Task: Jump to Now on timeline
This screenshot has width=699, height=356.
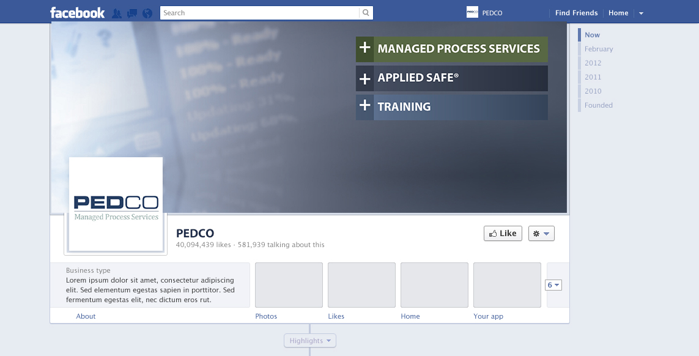Action: pyautogui.click(x=592, y=35)
